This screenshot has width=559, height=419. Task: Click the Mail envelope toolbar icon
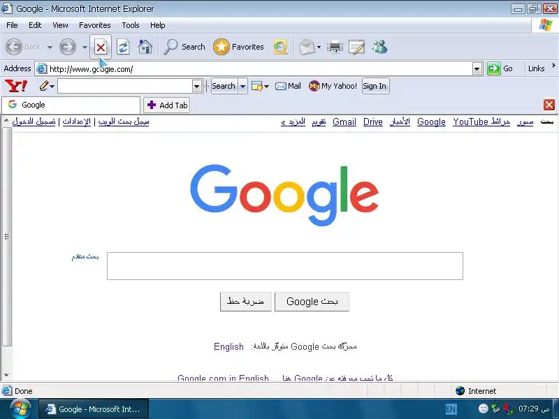coord(307,47)
